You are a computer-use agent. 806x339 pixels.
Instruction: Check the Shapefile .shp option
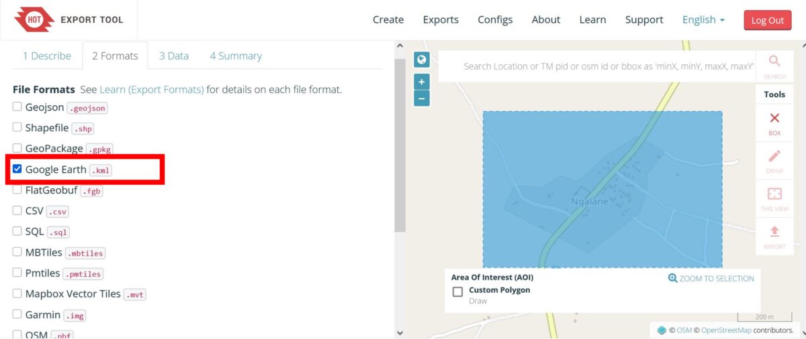click(x=17, y=127)
